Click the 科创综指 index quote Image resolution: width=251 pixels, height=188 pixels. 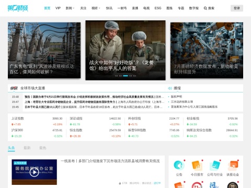tap(154, 121)
